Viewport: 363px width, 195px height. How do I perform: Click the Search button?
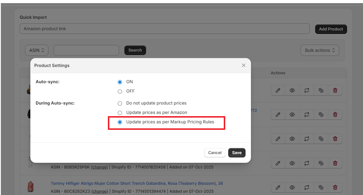pos(135,50)
